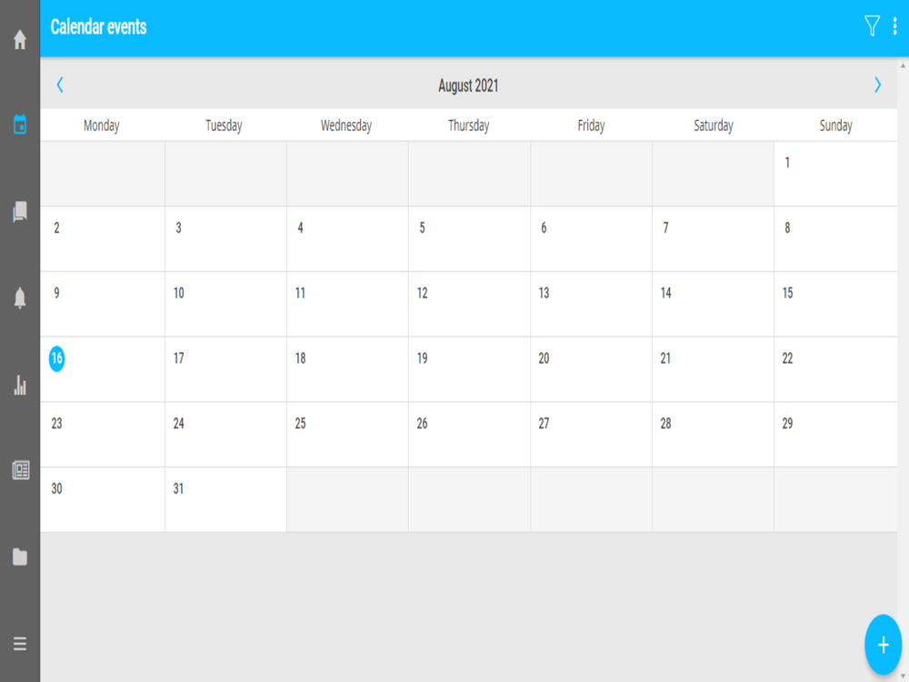
Task: Select day 22 in the calendar
Action: [835, 369]
